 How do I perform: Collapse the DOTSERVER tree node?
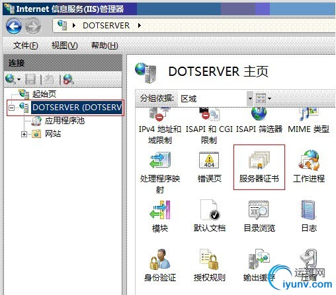(11, 108)
